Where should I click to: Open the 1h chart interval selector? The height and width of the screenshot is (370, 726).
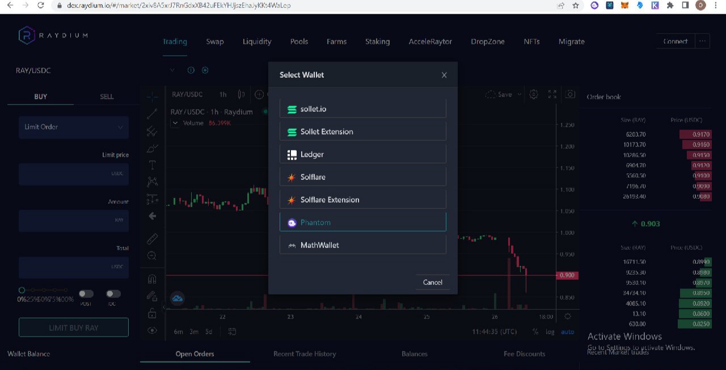coord(223,94)
